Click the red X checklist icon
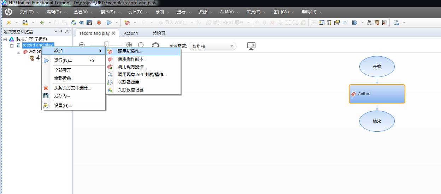Screen dimensions: 441x194 point(385,23)
